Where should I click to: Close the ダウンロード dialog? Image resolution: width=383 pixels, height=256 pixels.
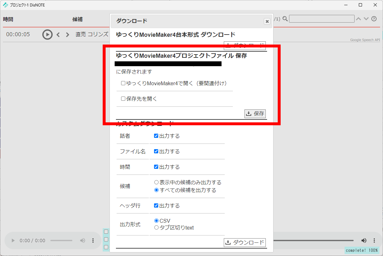coord(267,22)
